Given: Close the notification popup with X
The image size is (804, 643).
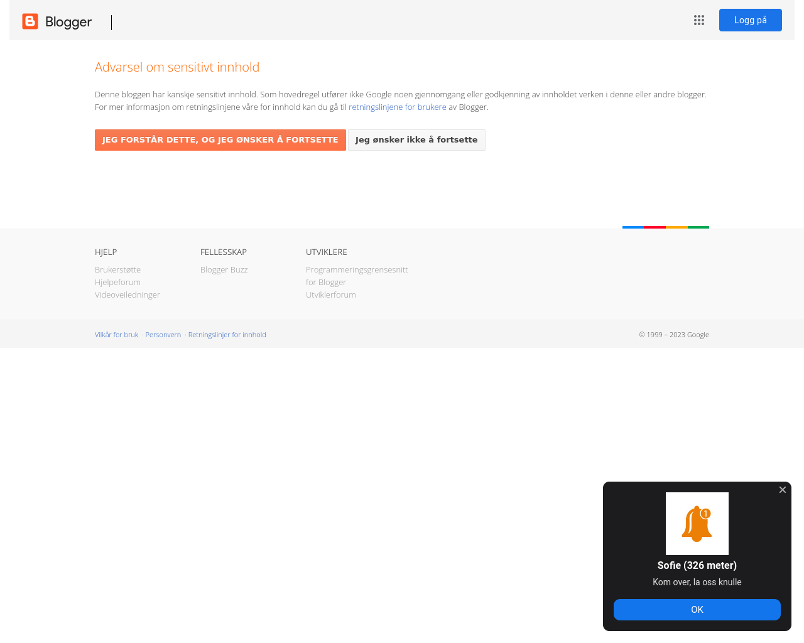Looking at the screenshot, I should click(783, 490).
